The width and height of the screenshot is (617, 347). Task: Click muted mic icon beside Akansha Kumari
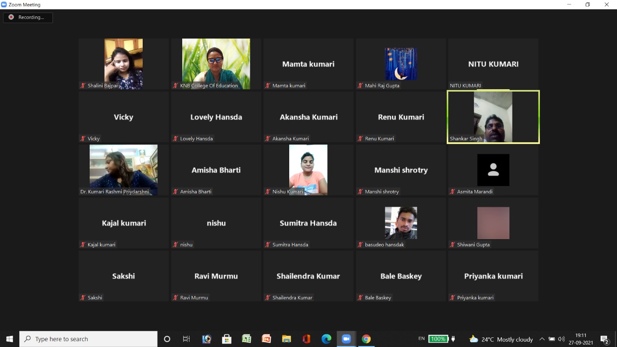tap(268, 138)
